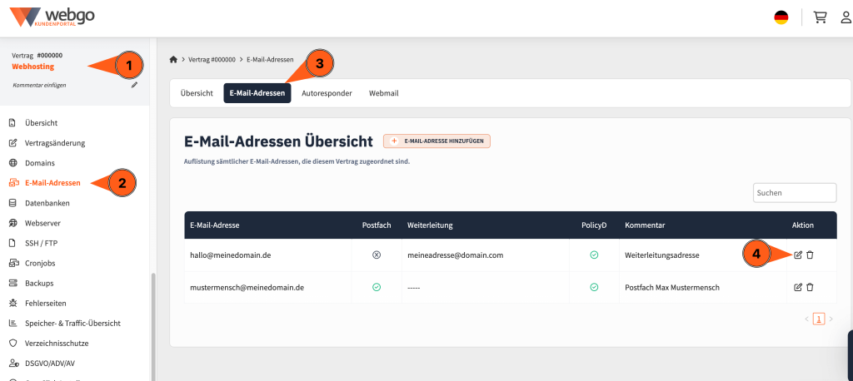Click the Kommentar column header
Screen dimensions: 853x381
click(645, 225)
